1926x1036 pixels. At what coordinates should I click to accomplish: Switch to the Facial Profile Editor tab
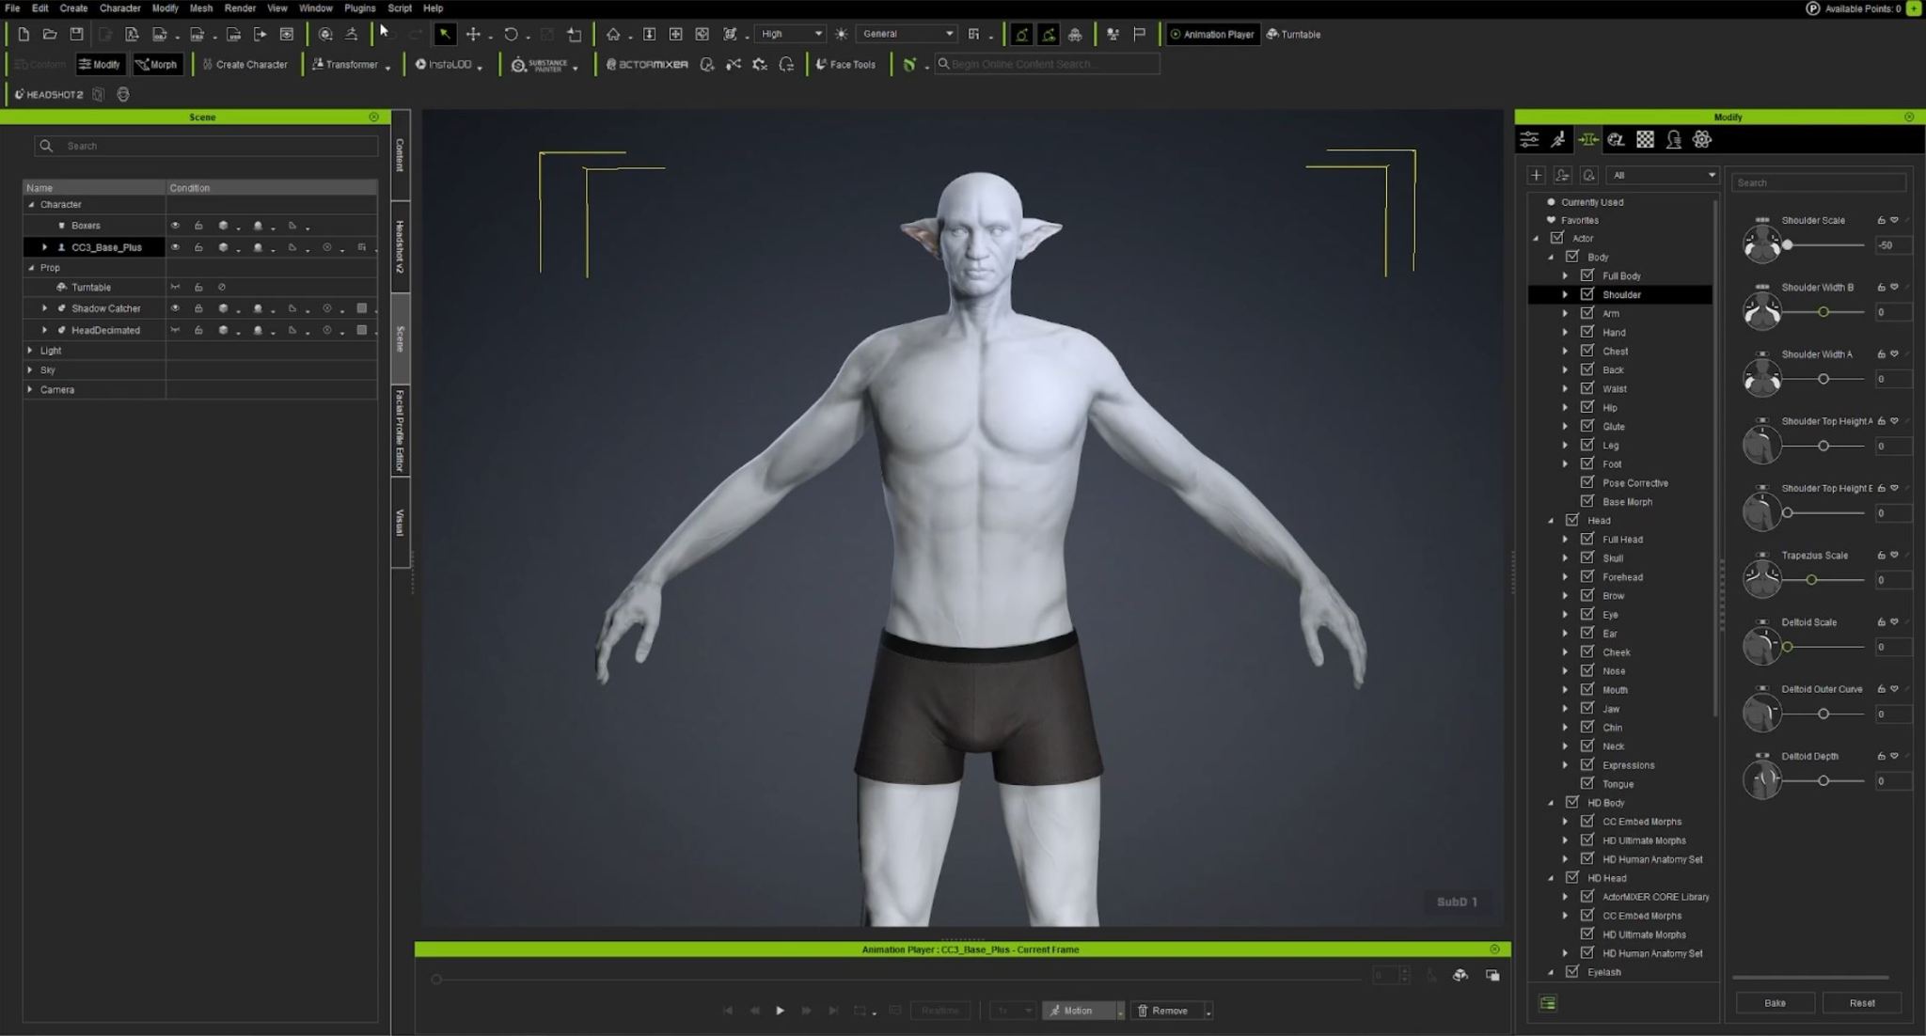pos(400,431)
